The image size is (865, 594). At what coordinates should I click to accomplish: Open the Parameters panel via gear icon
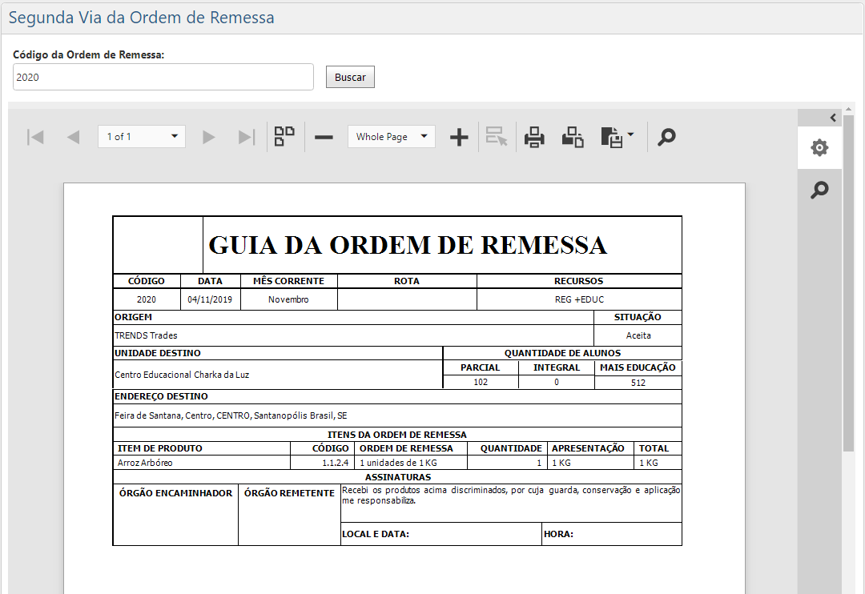[x=819, y=147]
